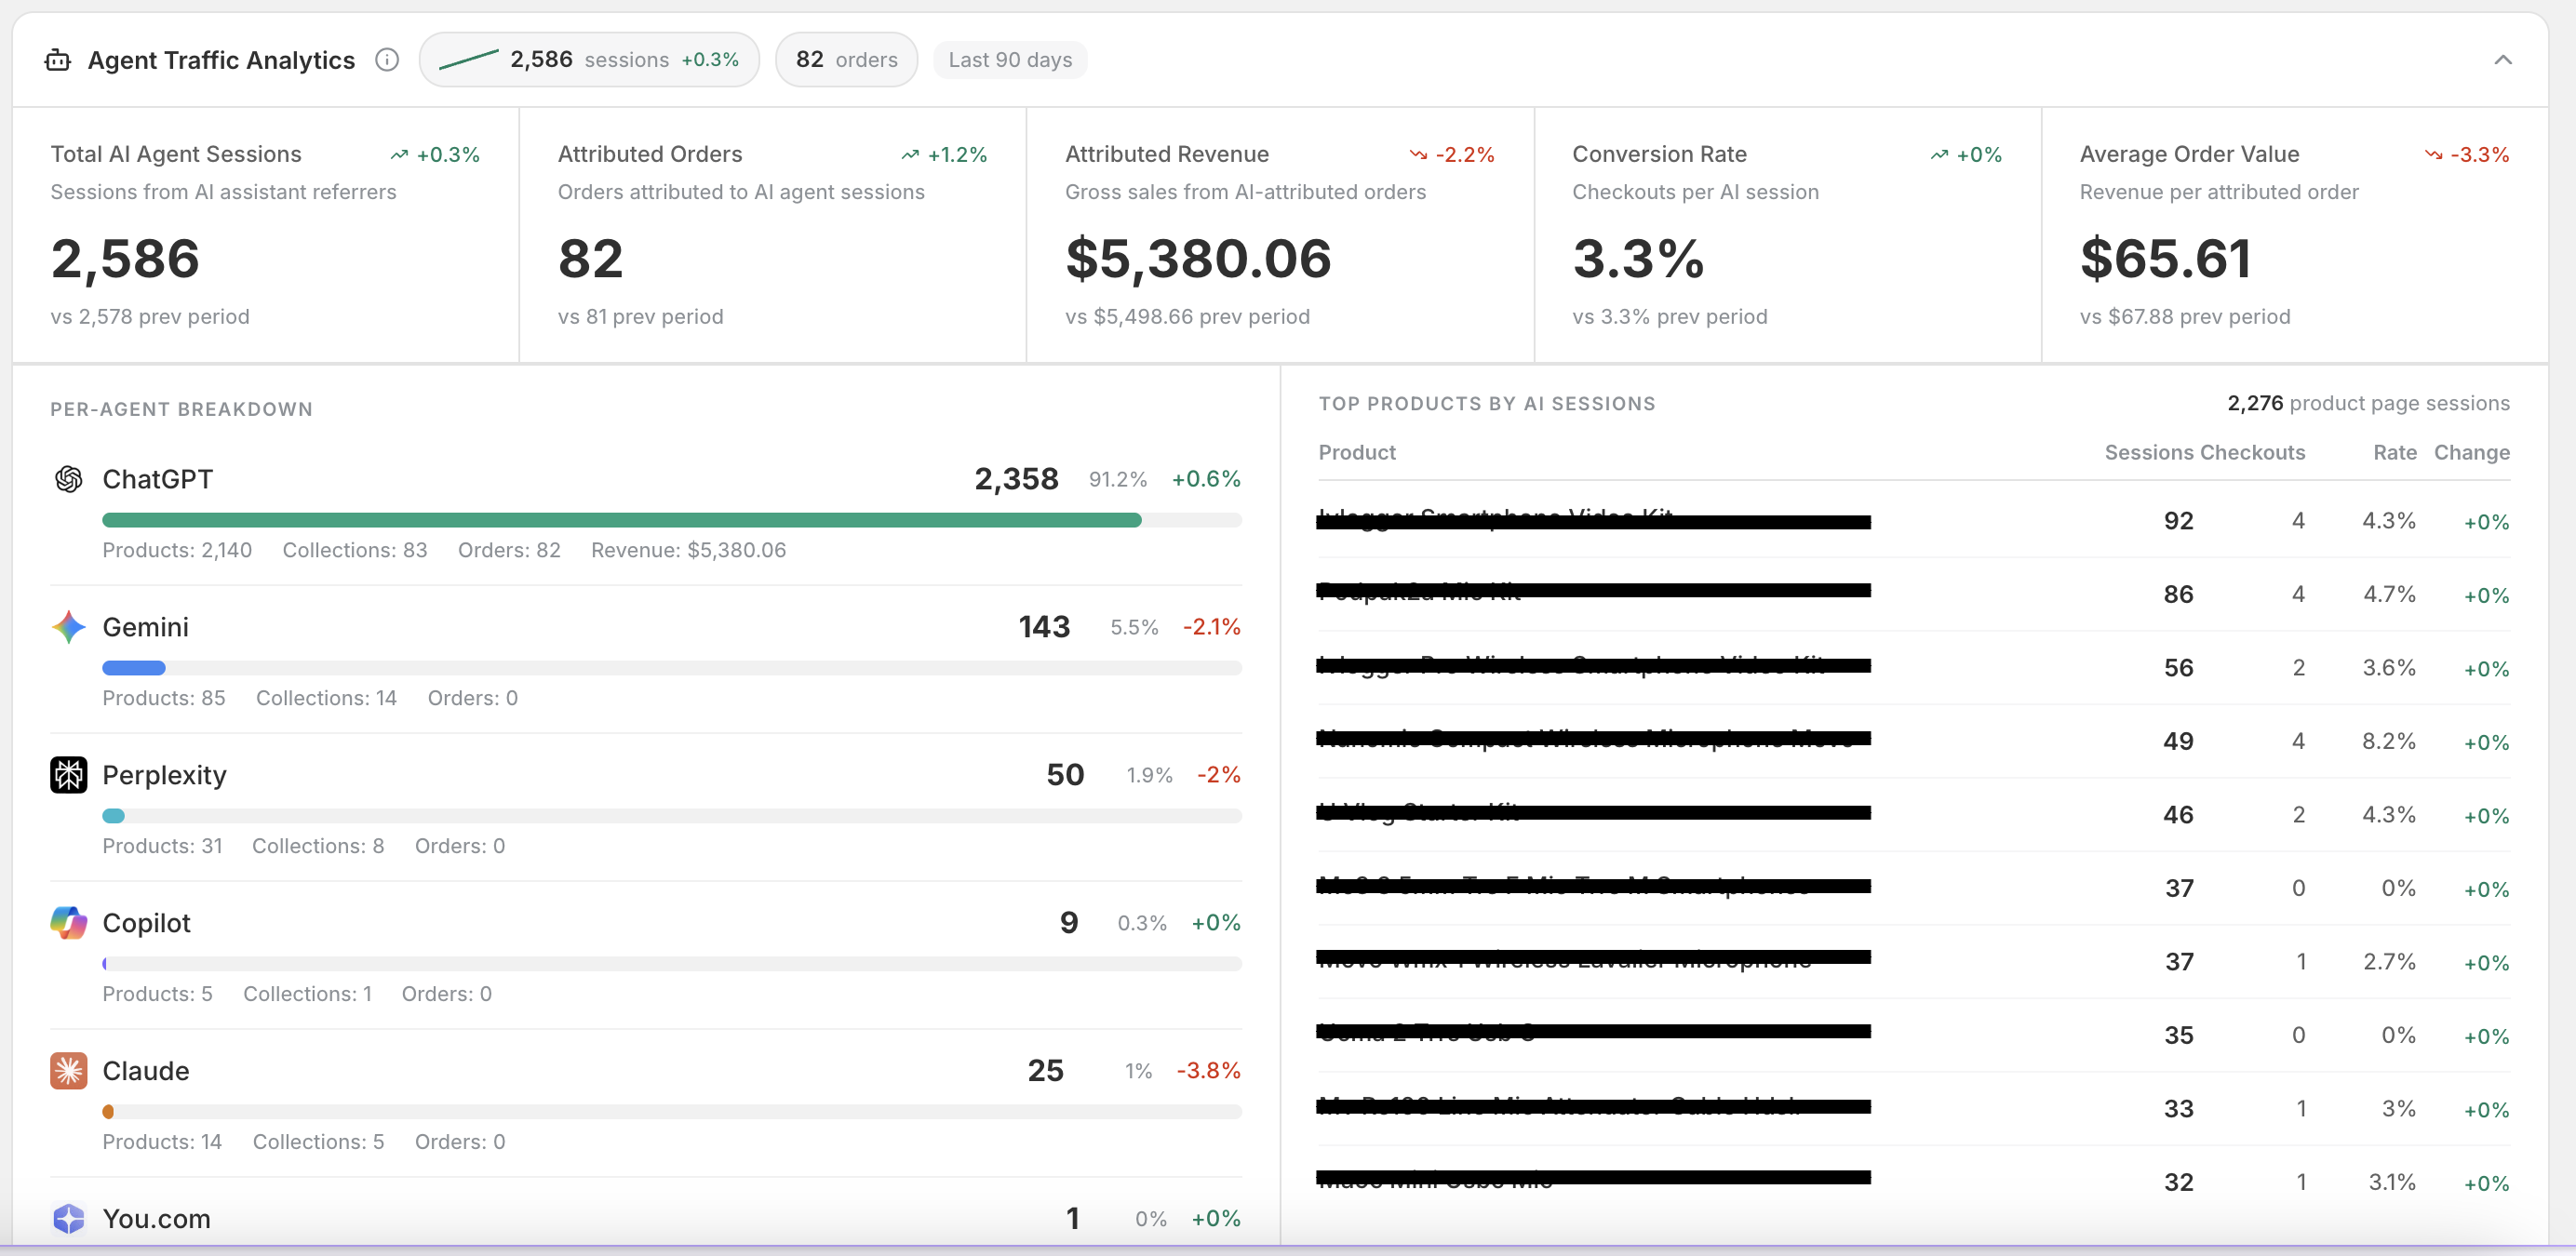This screenshot has height=1256, width=2576.
Task: Click ChatGPT 'Products: 2,140' text
Action: 177,550
